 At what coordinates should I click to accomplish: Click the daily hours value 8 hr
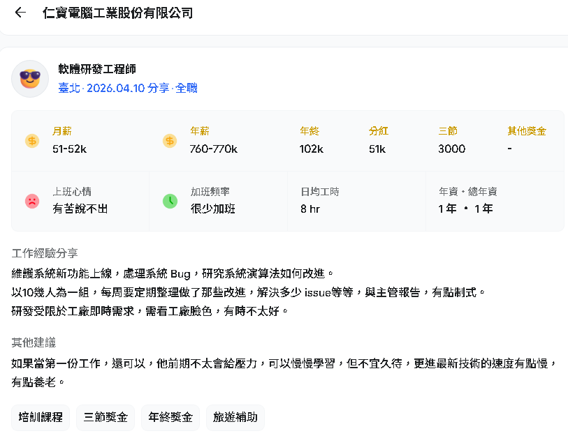pos(310,209)
